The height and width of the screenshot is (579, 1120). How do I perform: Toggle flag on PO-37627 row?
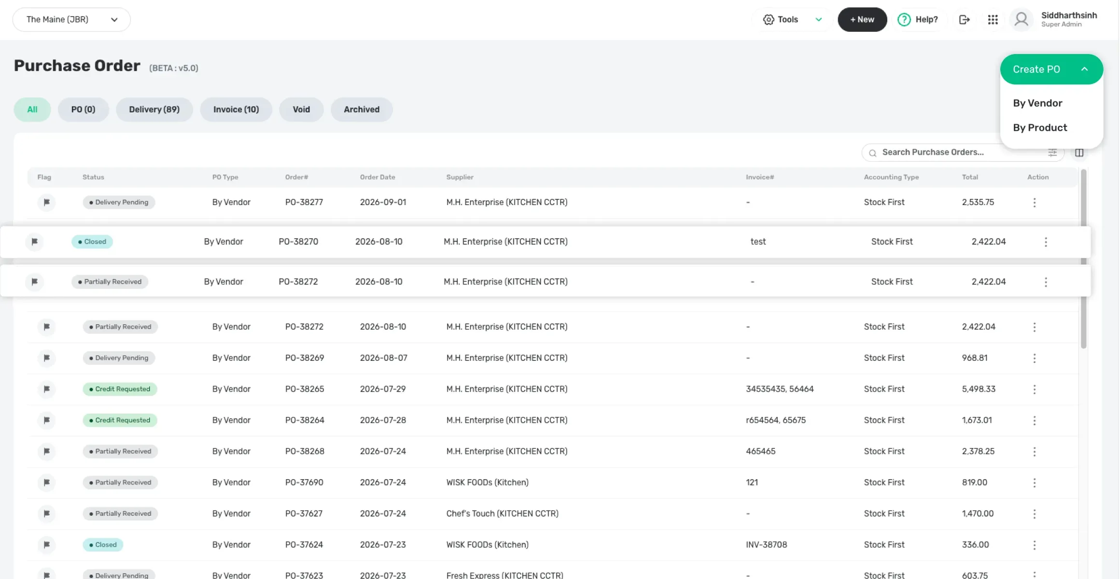[46, 513]
